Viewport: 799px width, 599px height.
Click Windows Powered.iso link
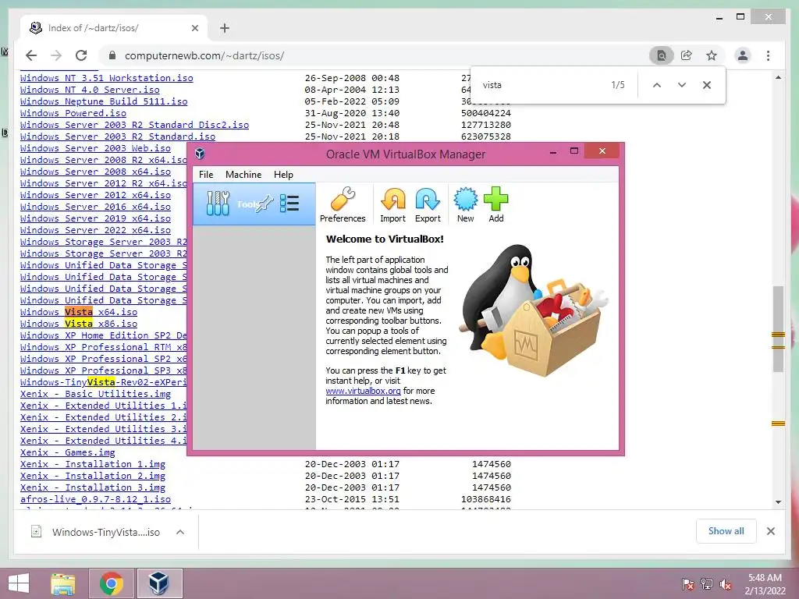click(x=73, y=113)
